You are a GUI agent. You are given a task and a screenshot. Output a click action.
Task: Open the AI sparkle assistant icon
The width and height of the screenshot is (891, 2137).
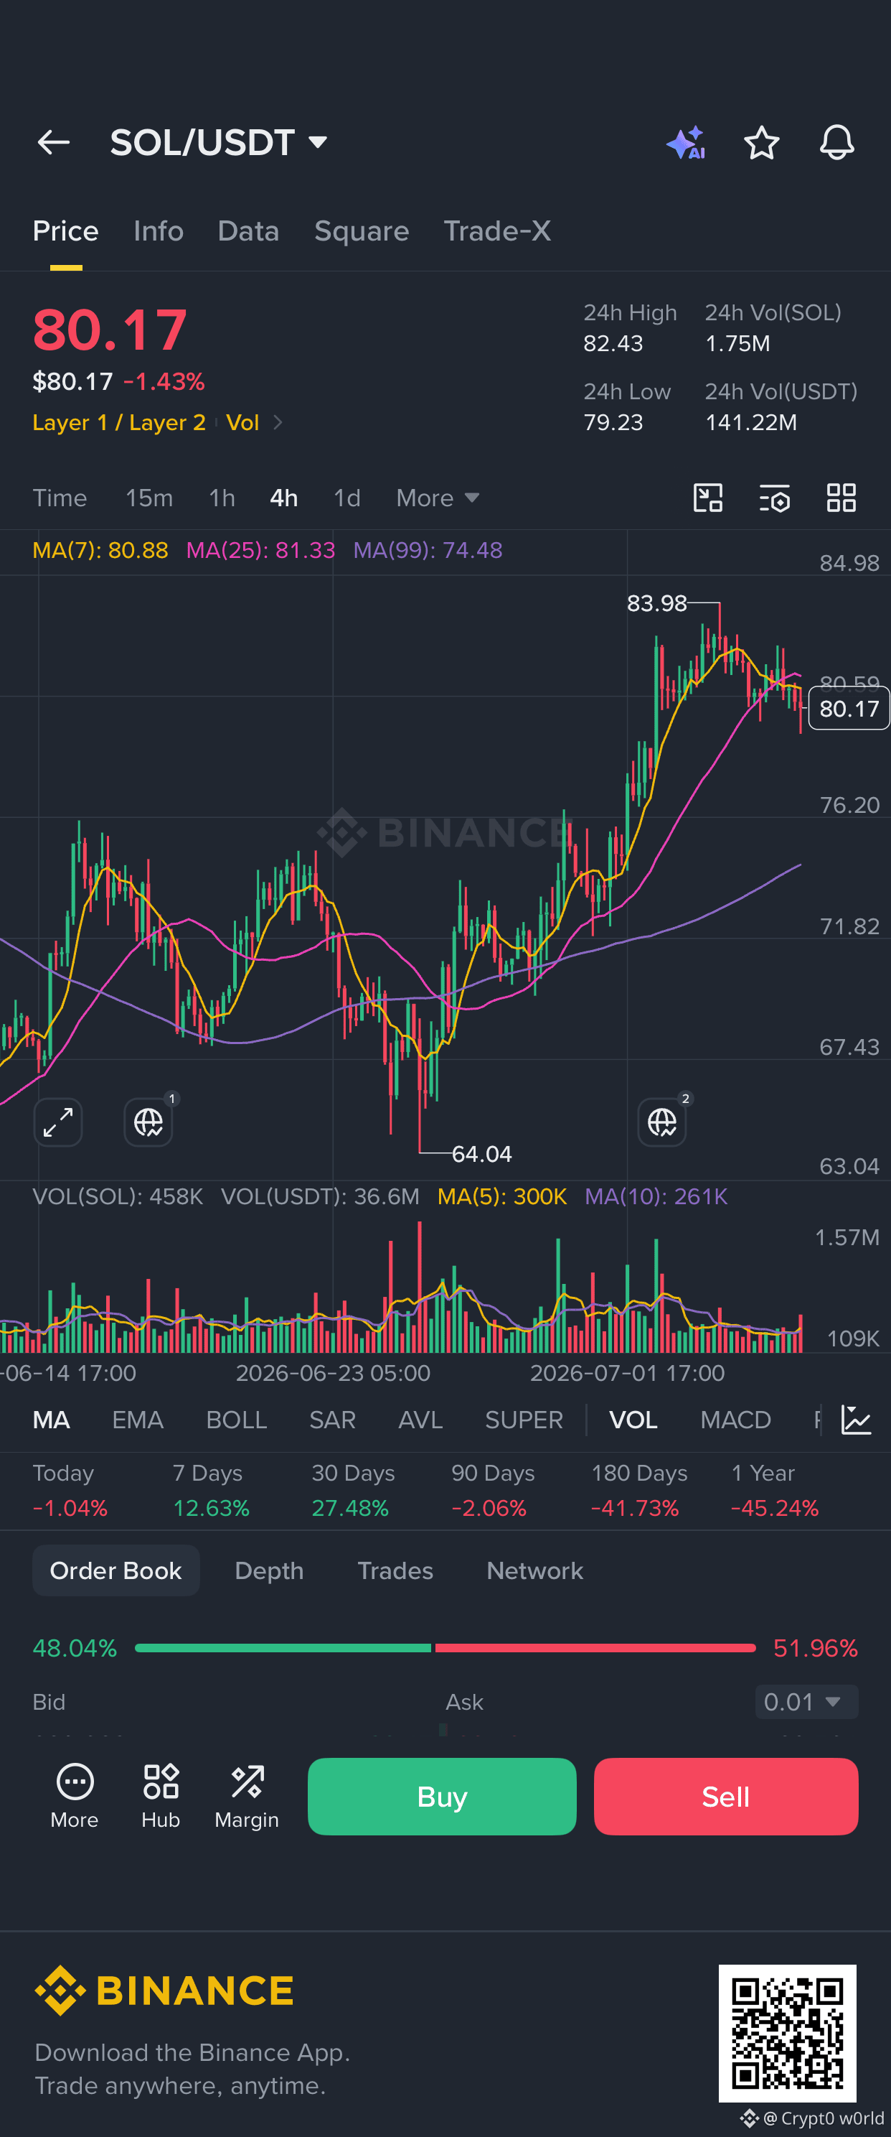[687, 143]
